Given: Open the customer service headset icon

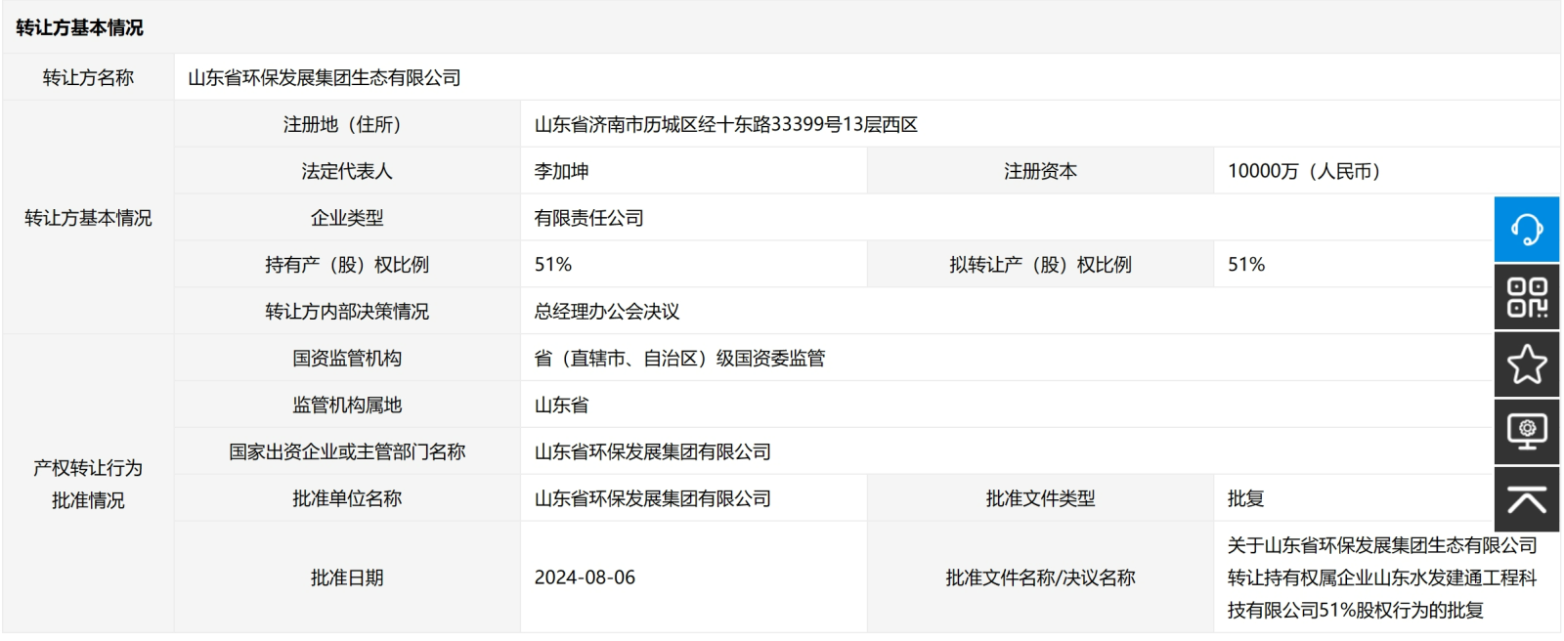Looking at the screenshot, I should (x=1527, y=230).
